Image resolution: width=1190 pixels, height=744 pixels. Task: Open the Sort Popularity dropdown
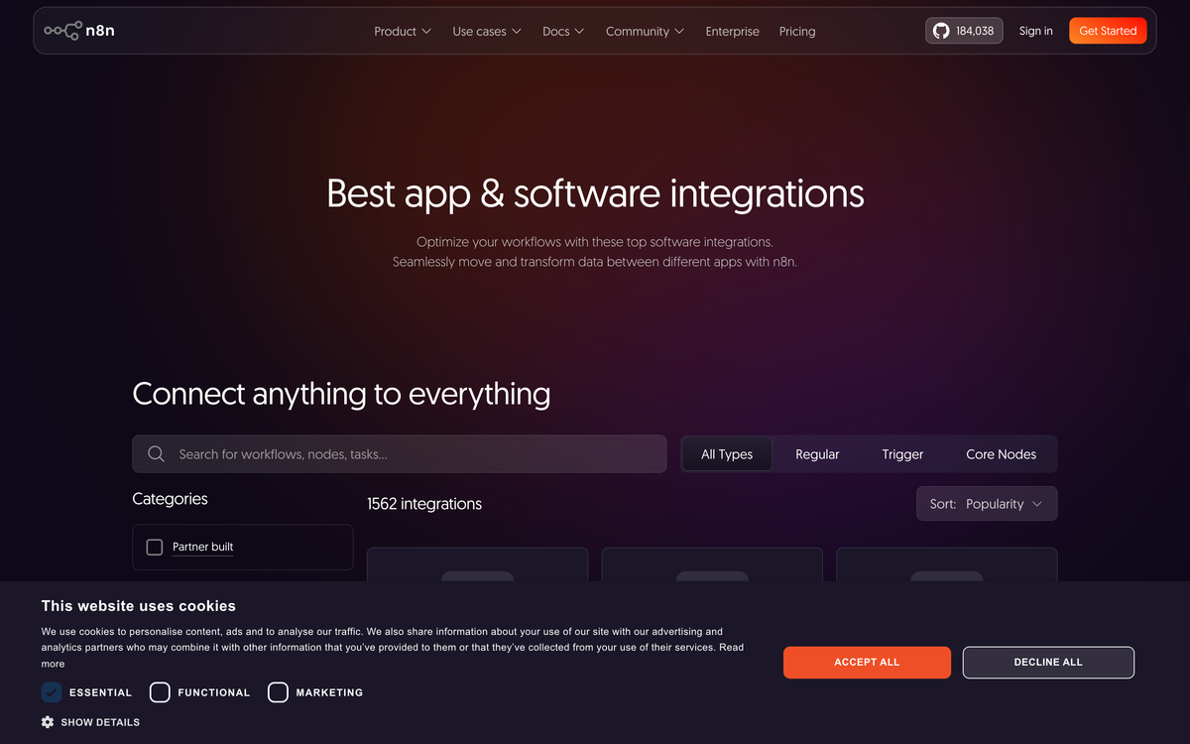pos(987,503)
